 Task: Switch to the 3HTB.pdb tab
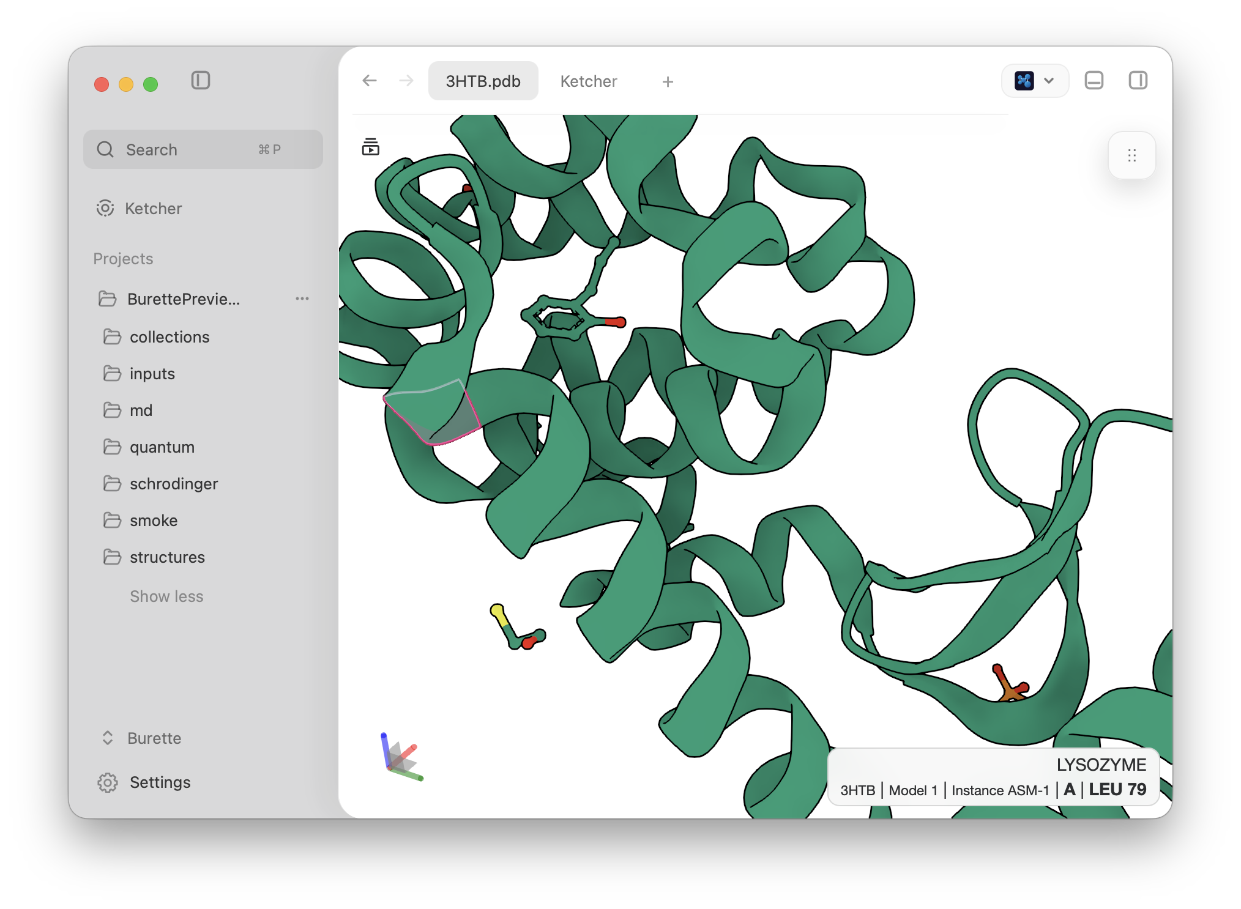point(483,81)
